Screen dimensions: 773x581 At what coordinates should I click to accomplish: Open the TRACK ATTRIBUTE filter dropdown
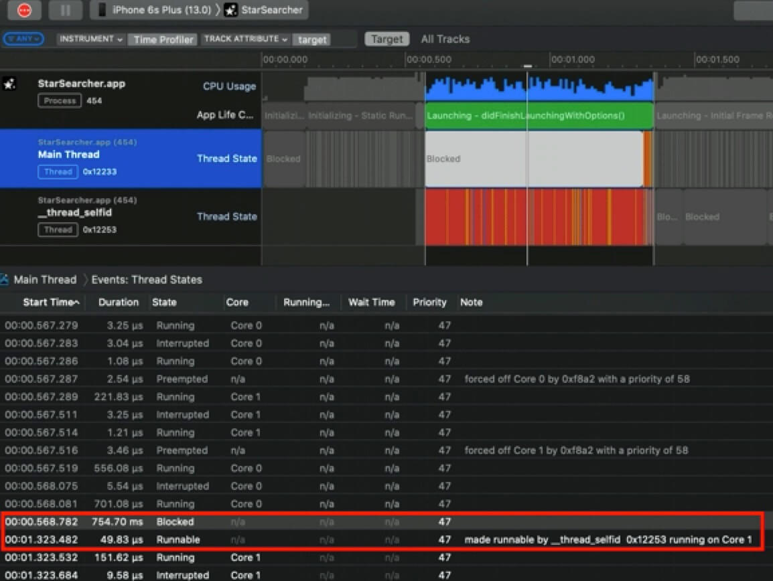(246, 39)
